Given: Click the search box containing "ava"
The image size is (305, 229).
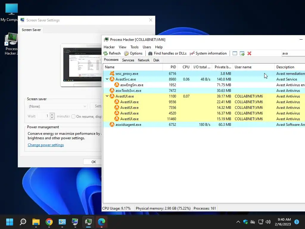Looking at the screenshot, I should tap(293, 53).
